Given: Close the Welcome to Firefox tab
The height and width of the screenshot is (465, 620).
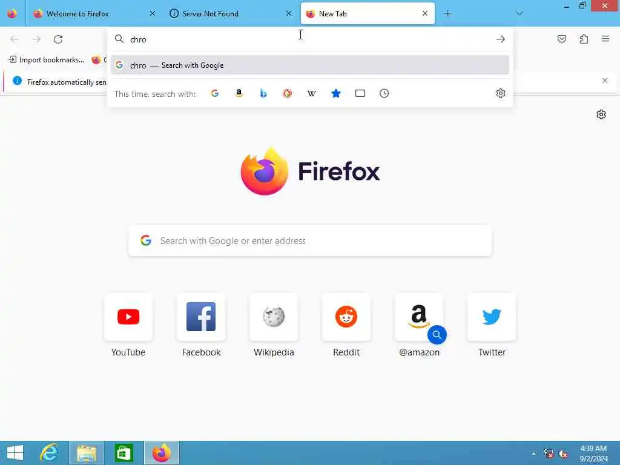Looking at the screenshot, I should click(153, 13).
